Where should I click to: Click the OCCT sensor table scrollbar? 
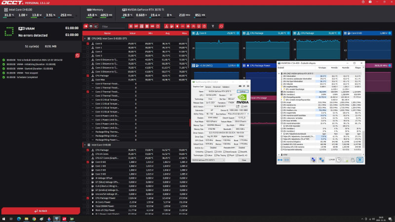188,53
